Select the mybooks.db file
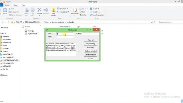183x103 pixels. (31, 34)
